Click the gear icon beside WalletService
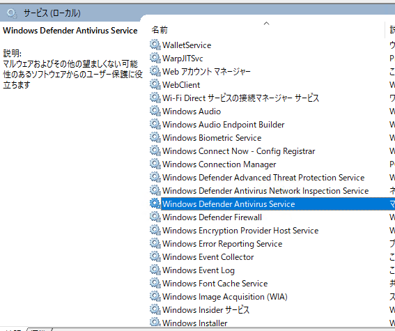 pyautogui.click(x=155, y=45)
